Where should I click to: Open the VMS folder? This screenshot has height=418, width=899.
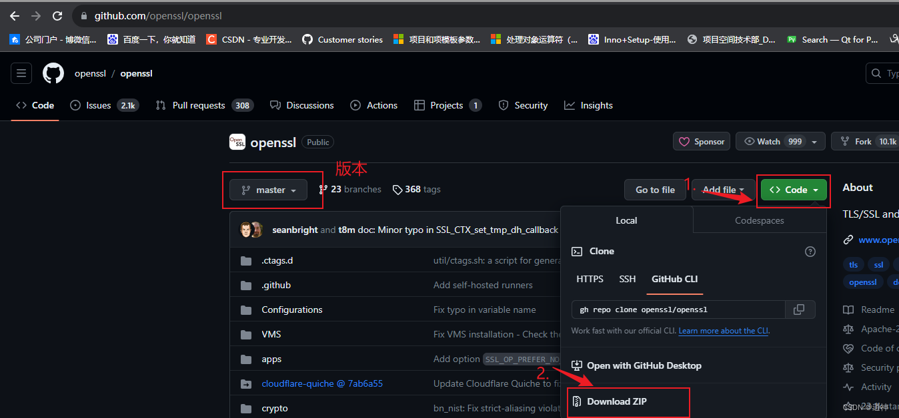pyautogui.click(x=271, y=334)
